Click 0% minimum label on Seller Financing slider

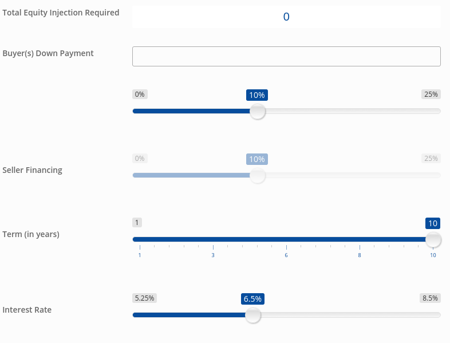click(140, 159)
